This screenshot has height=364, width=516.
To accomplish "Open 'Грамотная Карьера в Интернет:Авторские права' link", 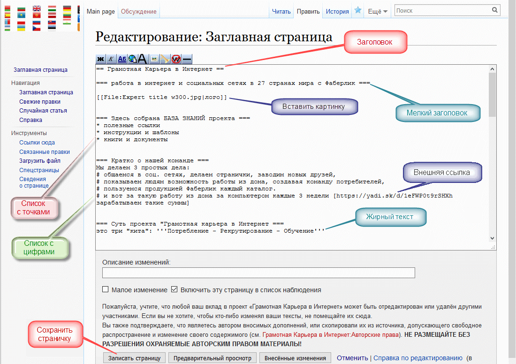I will click(330, 335).
